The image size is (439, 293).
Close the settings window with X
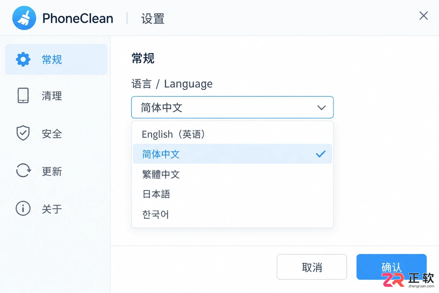423,16
